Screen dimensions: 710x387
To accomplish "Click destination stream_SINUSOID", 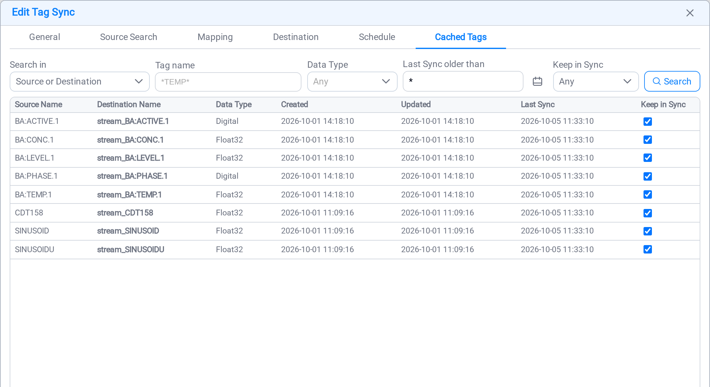I will click(x=128, y=231).
